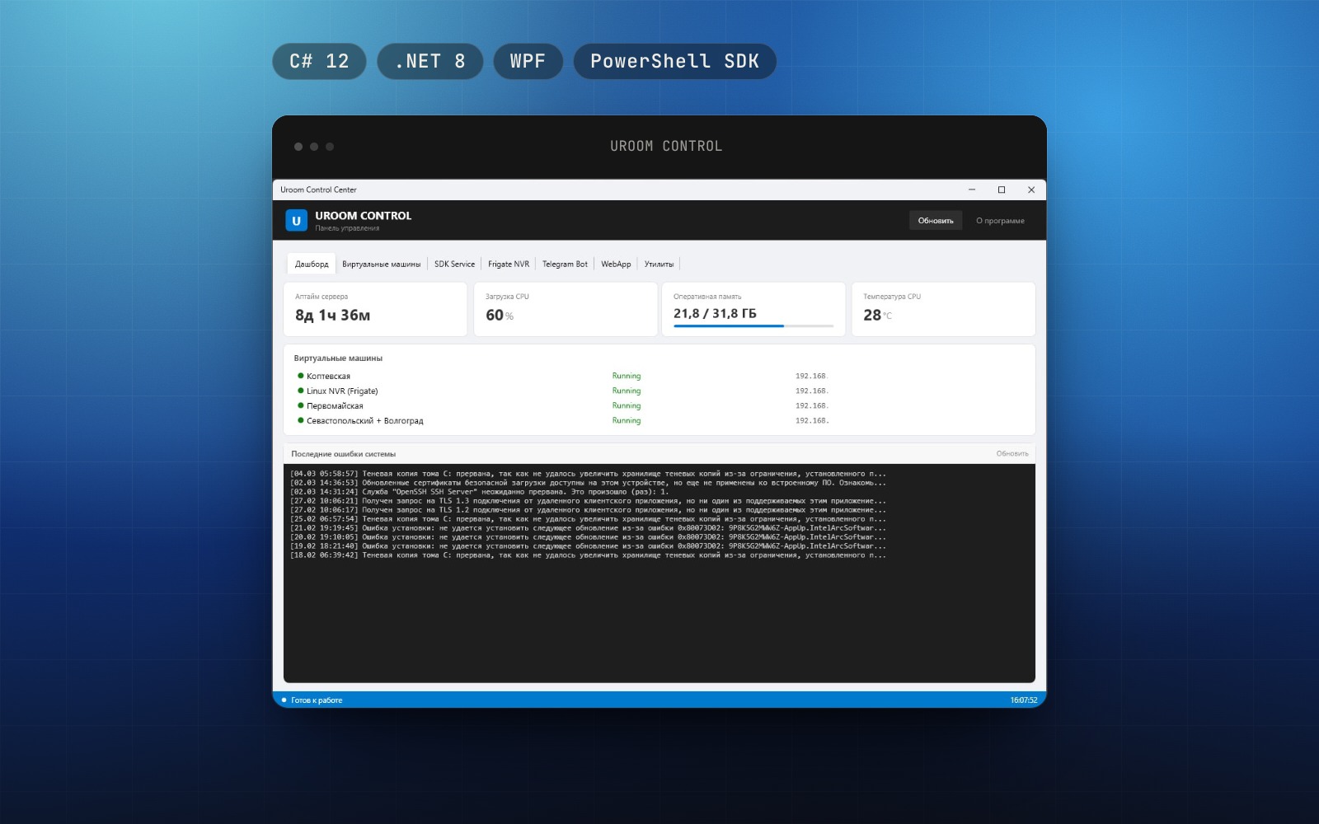Select the TLS 1.2 log entry

click(588, 510)
